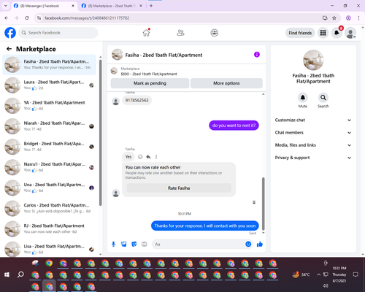Attach a photo file icon
Image resolution: width=365 pixels, height=292 pixels.
click(x=124, y=244)
